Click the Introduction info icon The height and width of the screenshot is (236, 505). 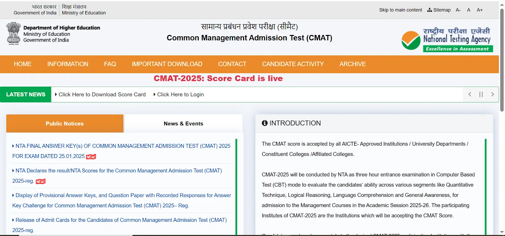(x=264, y=123)
